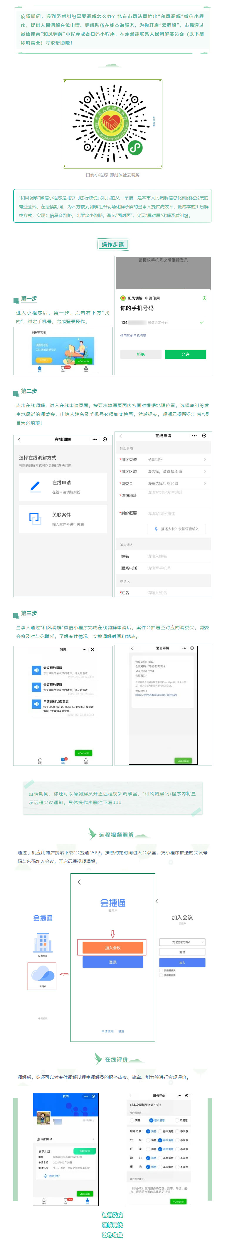Toggle the 关闭摄像头 checkbox

point(161,970)
